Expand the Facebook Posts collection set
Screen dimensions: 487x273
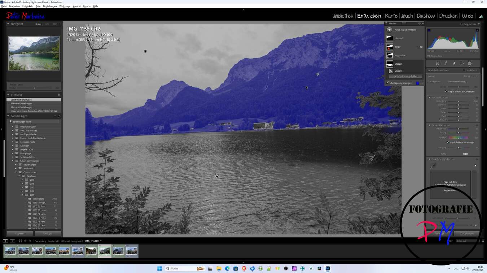point(13,142)
